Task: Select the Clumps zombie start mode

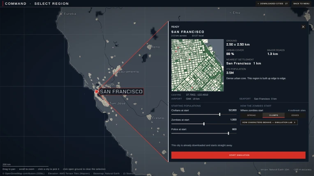Action: pyautogui.click(x=273, y=115)
